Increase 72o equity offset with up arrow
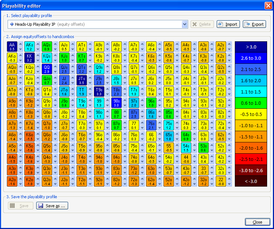274x229 pixels. [142, 179]
